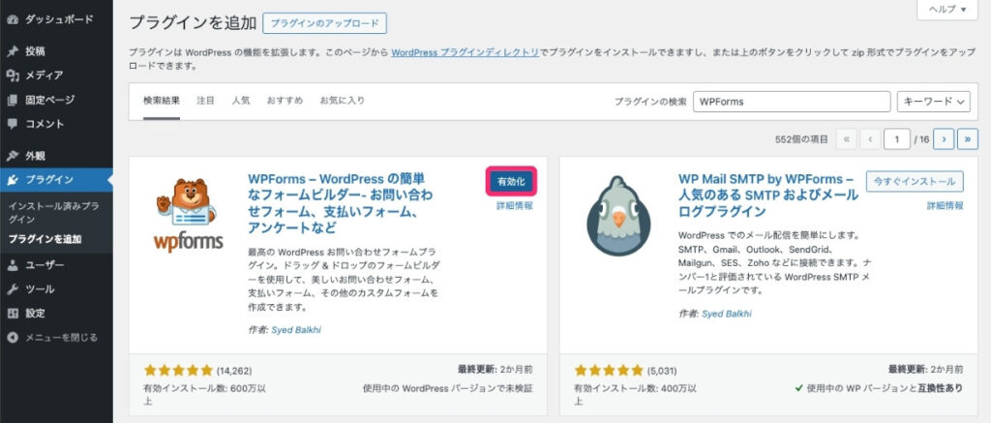Go to next results page arrow

pyautogui.click(x=944, y=139)
